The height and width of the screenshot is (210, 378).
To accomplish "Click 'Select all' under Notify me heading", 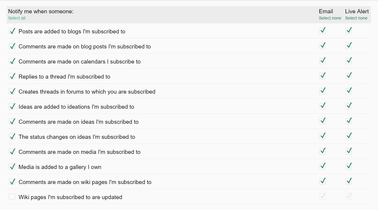I will (17, 18).
